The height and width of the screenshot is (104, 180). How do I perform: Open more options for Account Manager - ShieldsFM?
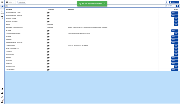tap(177, 16)
